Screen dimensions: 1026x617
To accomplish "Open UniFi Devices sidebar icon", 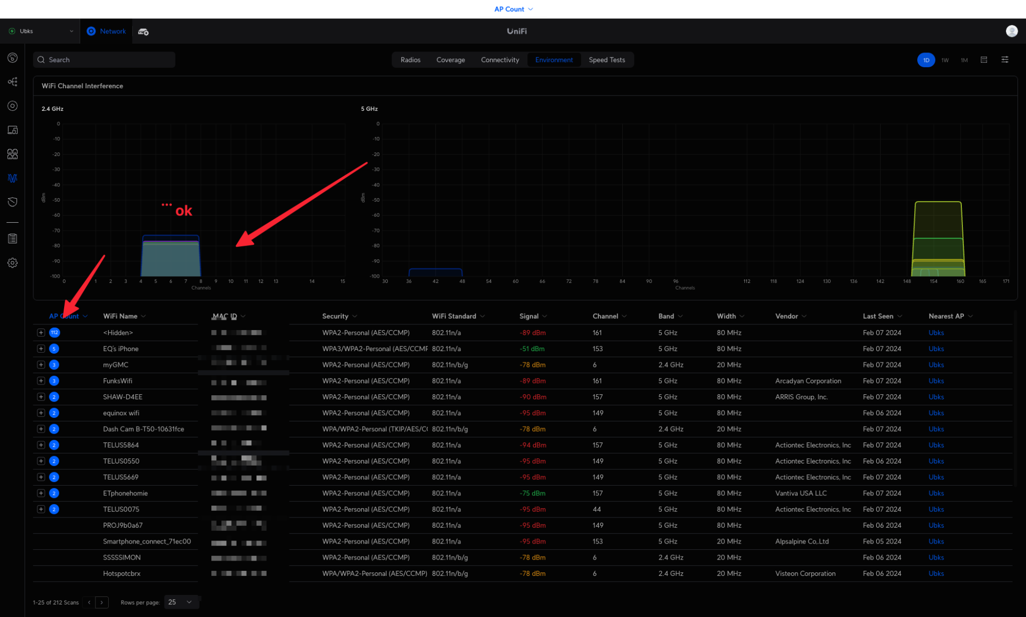I will point(13,106).
